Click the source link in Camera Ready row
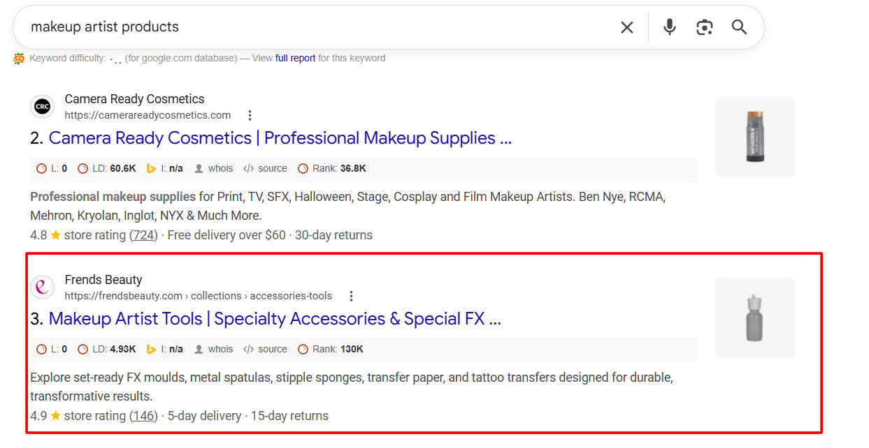 pyautogui.click(x=265, y=168)
